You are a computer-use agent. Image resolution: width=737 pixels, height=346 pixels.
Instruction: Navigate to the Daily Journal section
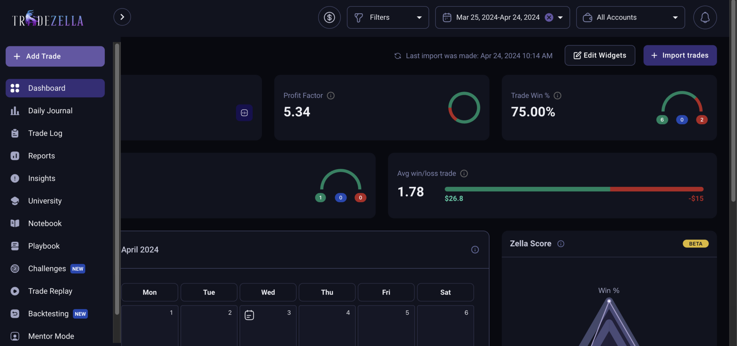pyautogui.click(x=50, y=110)
